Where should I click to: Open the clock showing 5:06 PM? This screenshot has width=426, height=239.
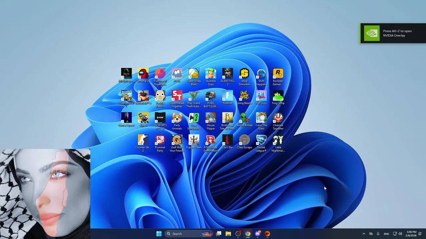click(x=412, y=234)
